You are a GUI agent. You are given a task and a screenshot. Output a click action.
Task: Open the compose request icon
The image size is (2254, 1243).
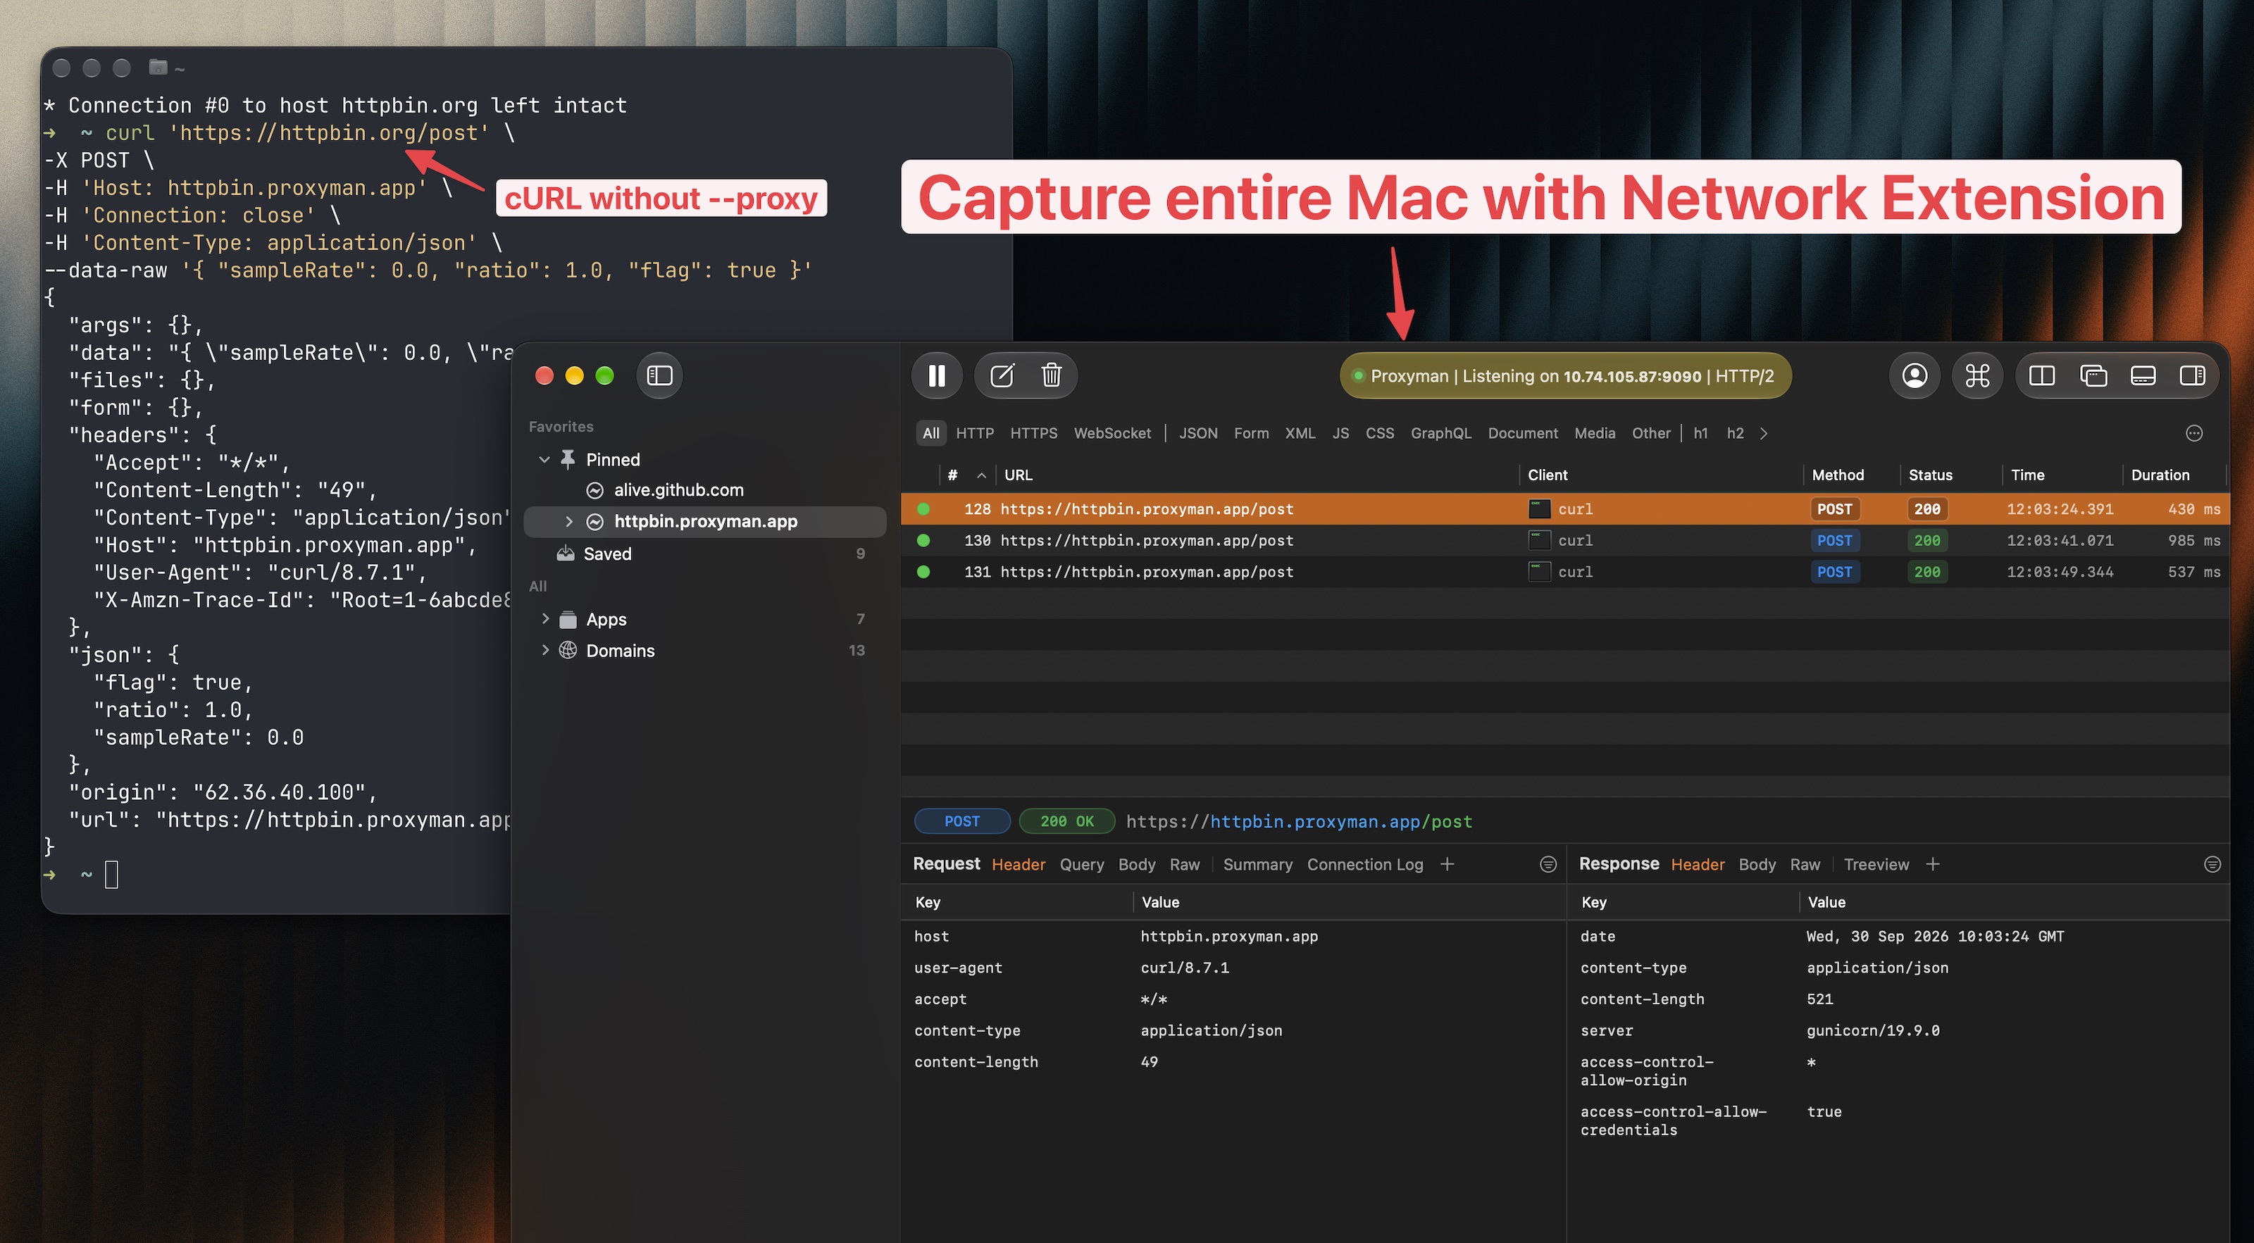1002,376
